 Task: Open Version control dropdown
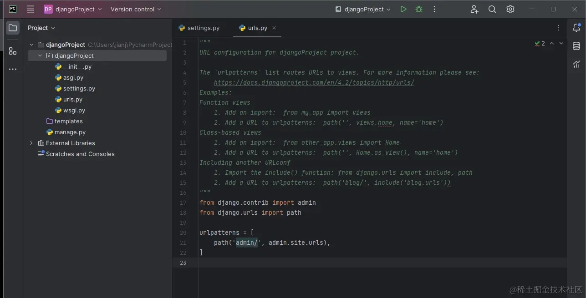coord(136,9)
